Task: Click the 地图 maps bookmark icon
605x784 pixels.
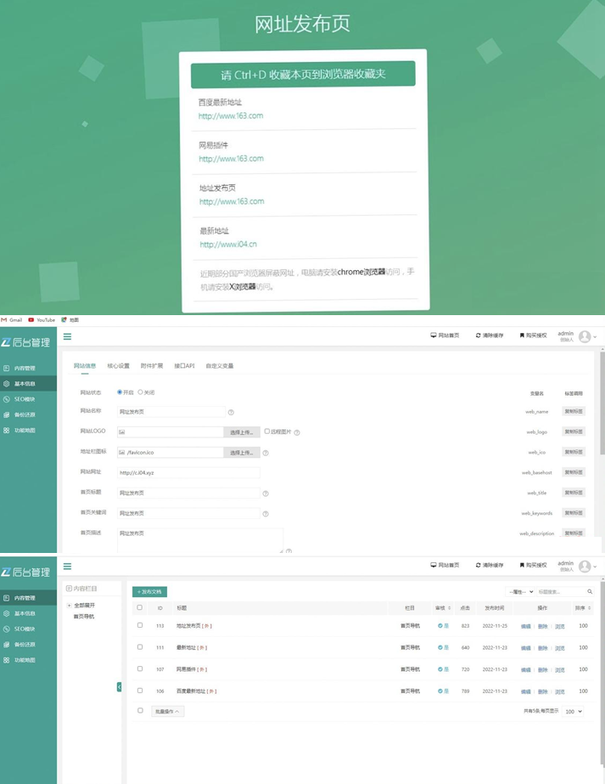Action: (x=64, y=320)
